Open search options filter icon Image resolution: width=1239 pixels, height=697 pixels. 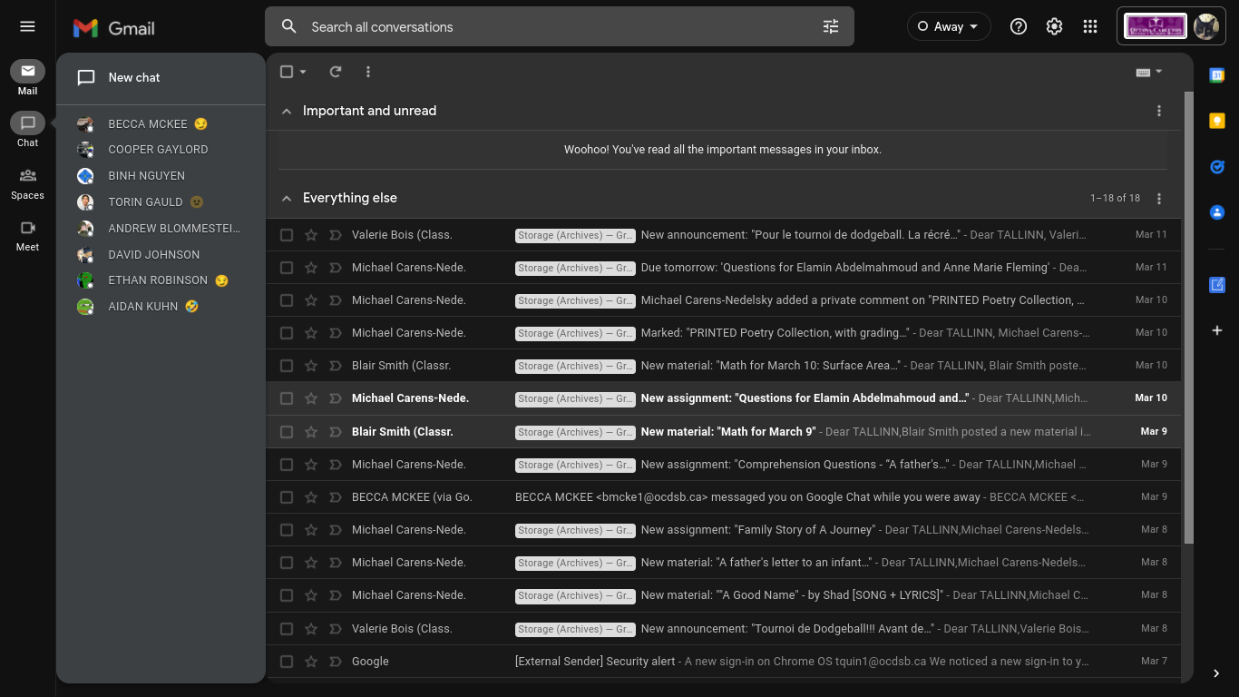tap(830, 26)
